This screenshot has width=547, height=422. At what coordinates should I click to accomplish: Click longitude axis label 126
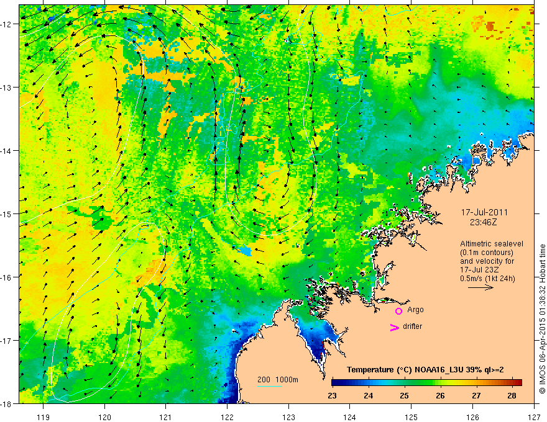[472, 417]
